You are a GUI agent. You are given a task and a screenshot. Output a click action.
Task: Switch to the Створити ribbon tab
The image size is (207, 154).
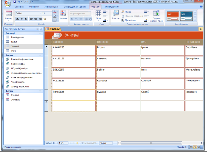tap(34, 7)
